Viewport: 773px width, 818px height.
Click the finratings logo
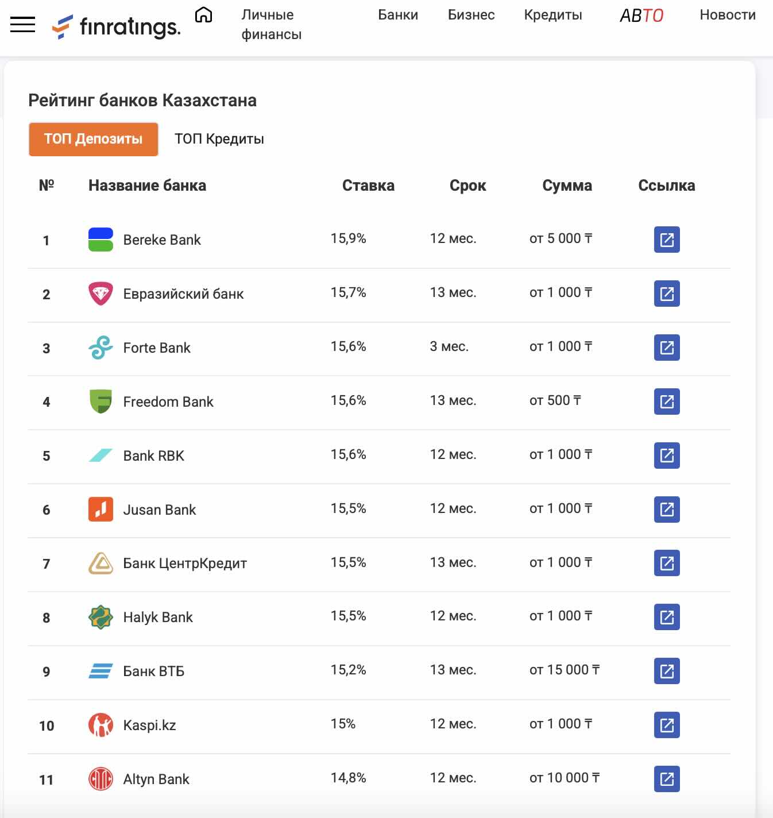click(x=116, y=26)
